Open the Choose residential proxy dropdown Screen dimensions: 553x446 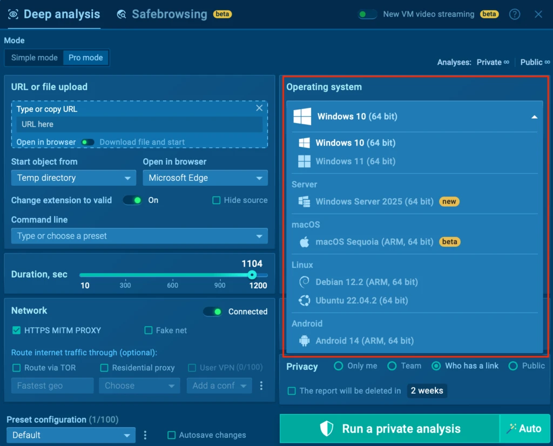(x=139, y=386)
